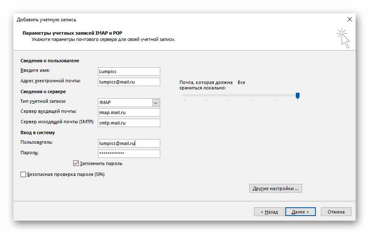The image size is (369, 234).
Task: Select the Сервер исходящей почты (SMTP) field
Action: 128,123
